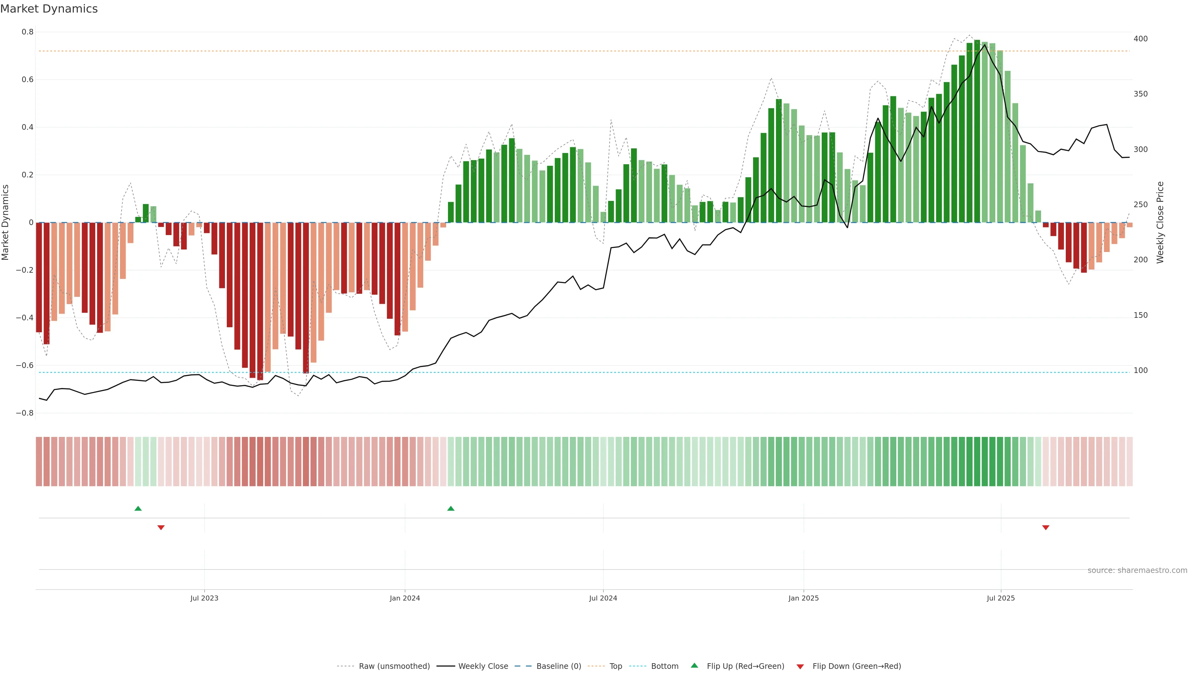Click the red Flip Down legend triangle
The height and width of the screenshot is (677, 1203).
click(800, 666)
